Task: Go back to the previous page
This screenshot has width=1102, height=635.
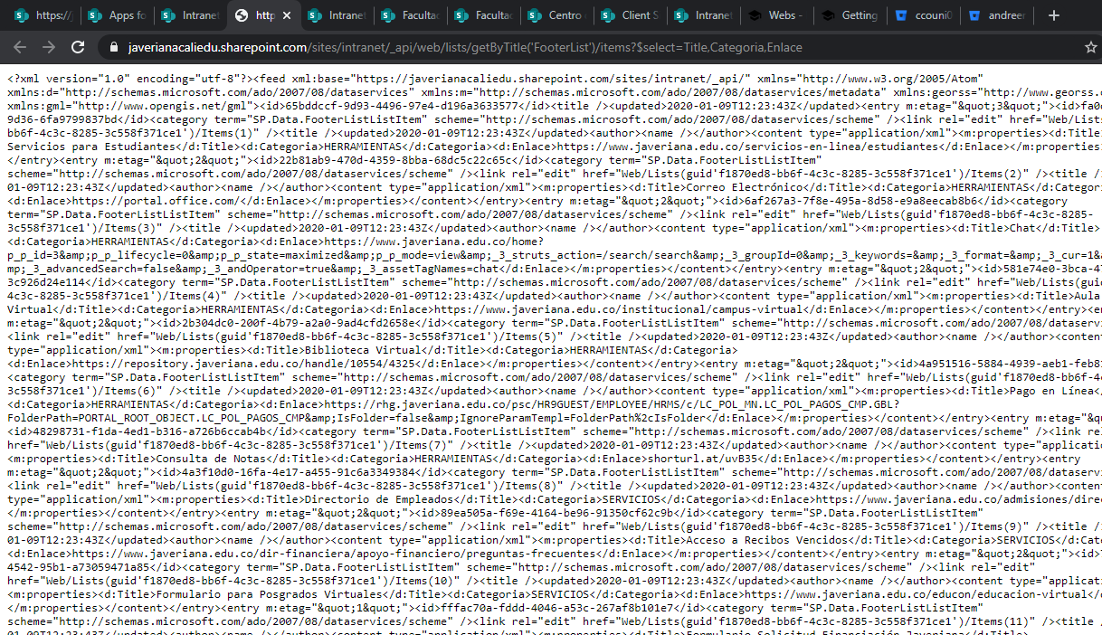Action: pos(21,47)
